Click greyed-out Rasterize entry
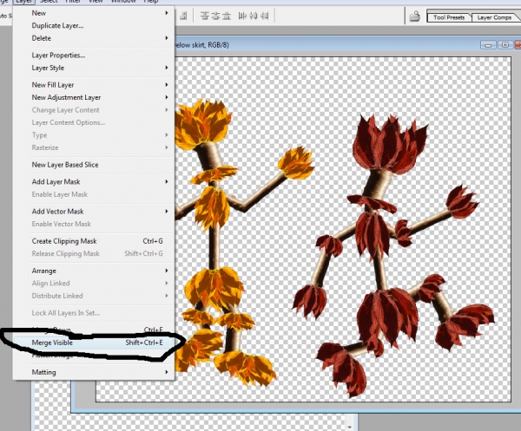 pos(94,147)
